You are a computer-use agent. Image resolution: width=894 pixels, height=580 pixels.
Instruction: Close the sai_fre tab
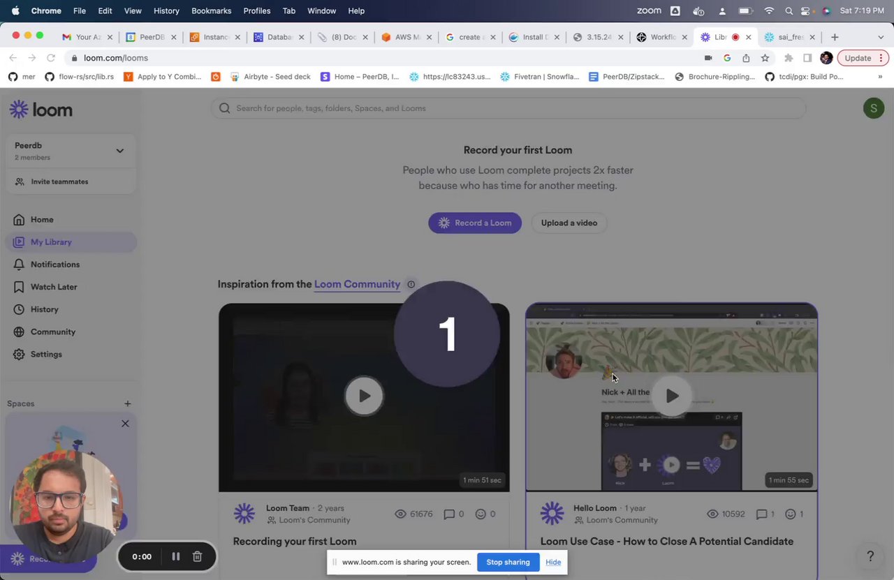(x=812, y=37)
